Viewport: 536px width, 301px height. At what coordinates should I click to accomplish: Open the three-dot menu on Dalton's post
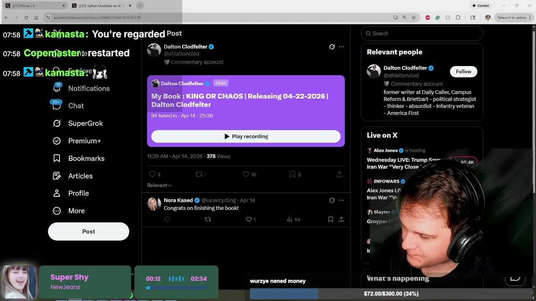tap(341, 47)
